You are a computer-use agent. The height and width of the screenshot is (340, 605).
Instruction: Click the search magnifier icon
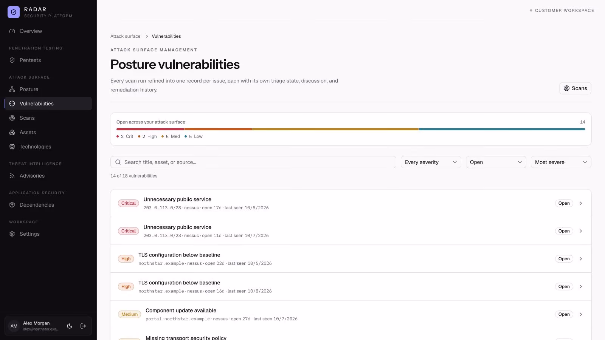tap(118, 162)
